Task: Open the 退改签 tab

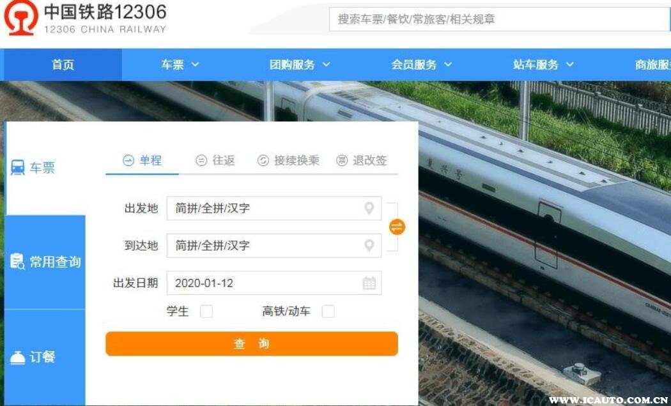Action: pyautogui.click(x=362, y=160)
